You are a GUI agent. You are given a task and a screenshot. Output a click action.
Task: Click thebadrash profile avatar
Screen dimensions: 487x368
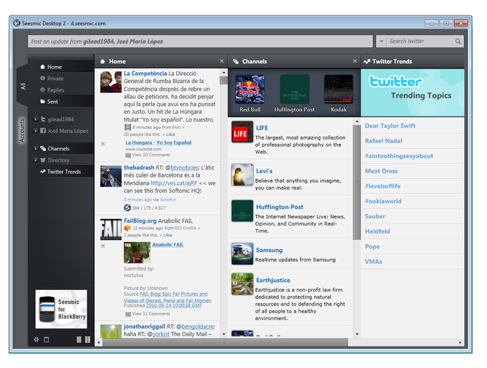[x=110, y=176]
